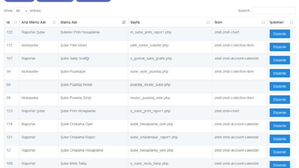Screen dimensions: 299x168
Task: Select cell s_sube_prim_rapor1.php
Action: point(150,111)
